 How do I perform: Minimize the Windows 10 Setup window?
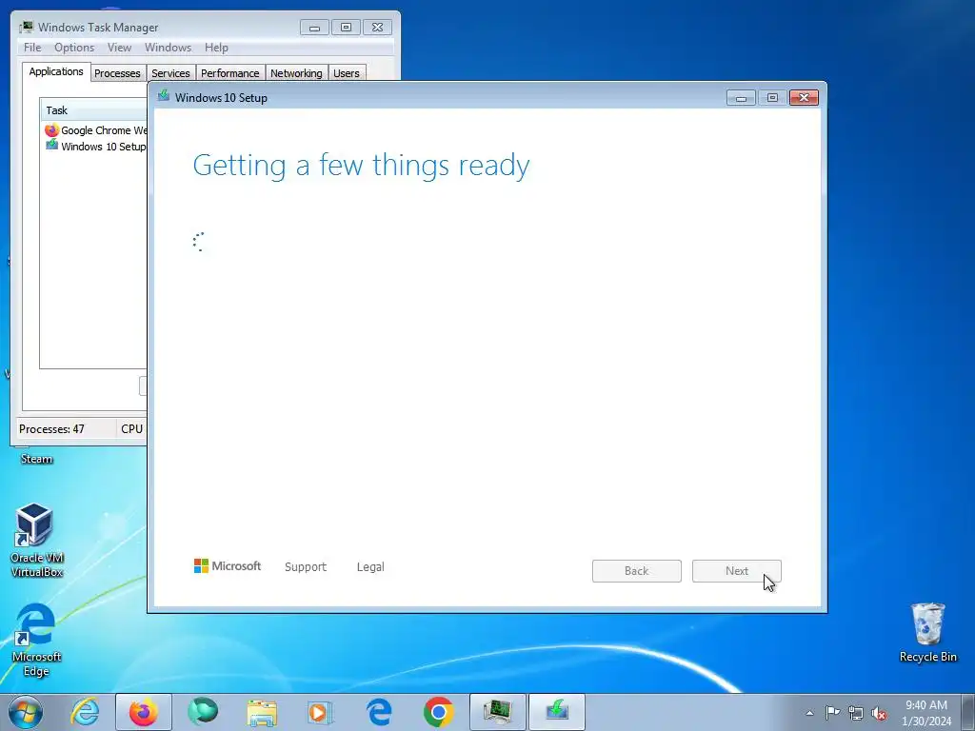coord(741,98)
